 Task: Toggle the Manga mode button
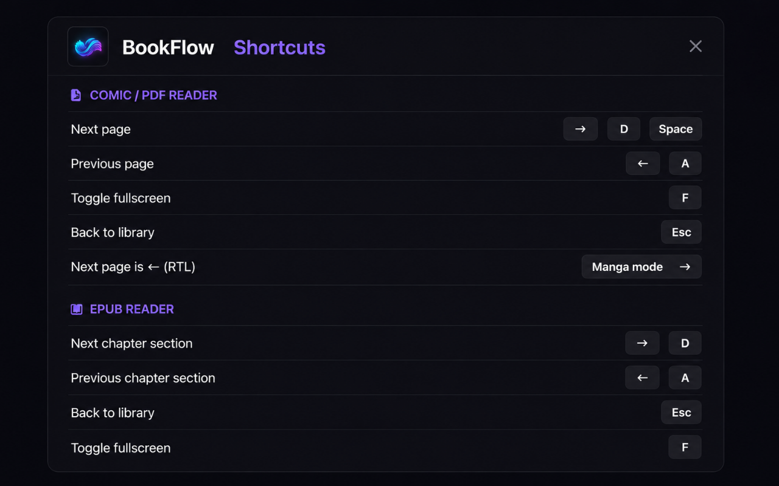[641, 267]
